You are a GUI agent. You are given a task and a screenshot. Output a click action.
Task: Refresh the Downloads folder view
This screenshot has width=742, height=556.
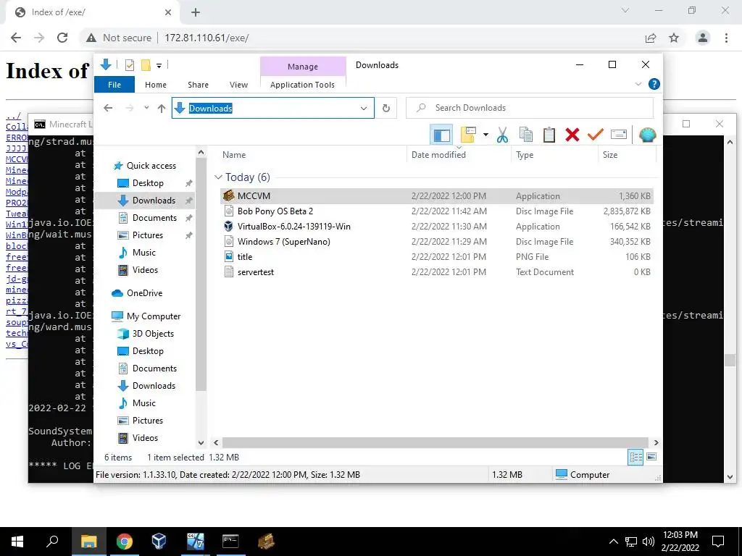(x=386, y=109)
